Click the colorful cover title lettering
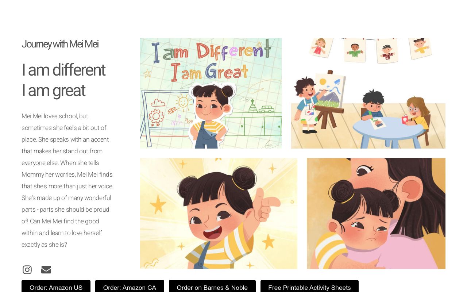Viewport: 467px width, 292px height. [x=210, y=60]
